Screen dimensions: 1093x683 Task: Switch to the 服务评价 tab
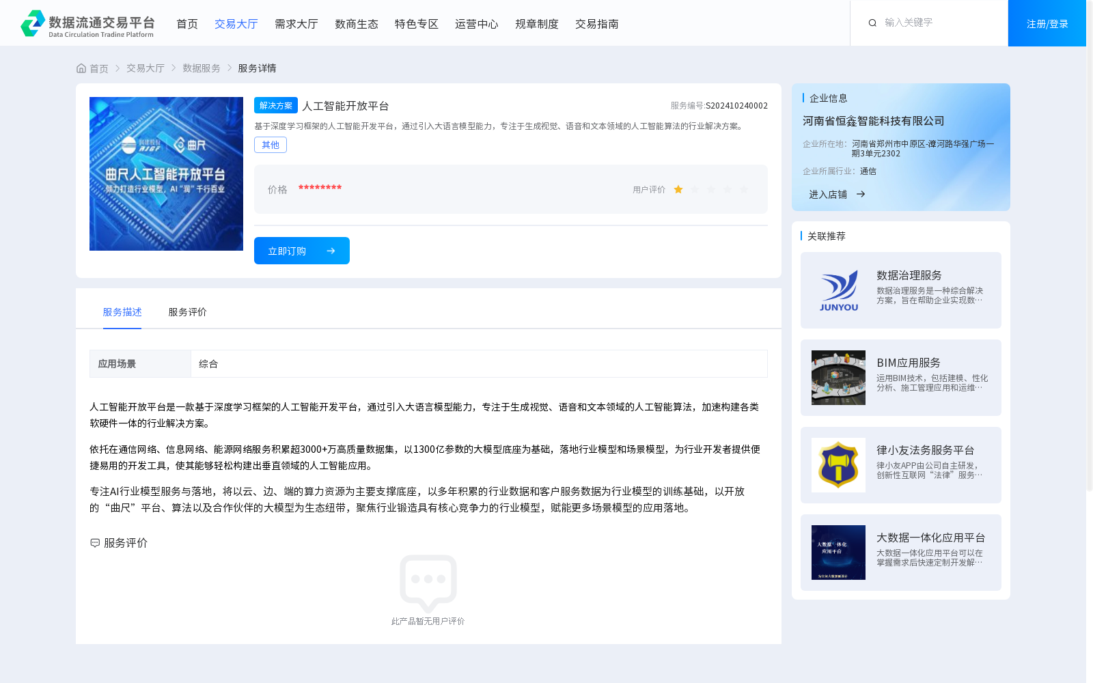(188, 312)
